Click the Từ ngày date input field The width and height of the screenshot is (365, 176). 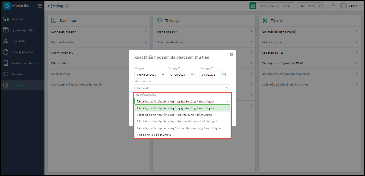click(179, 75)
